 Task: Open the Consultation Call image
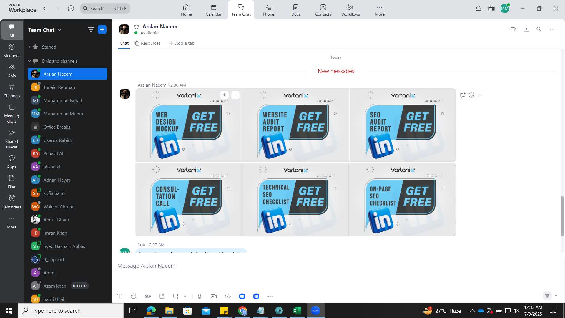tap(189, 200)
